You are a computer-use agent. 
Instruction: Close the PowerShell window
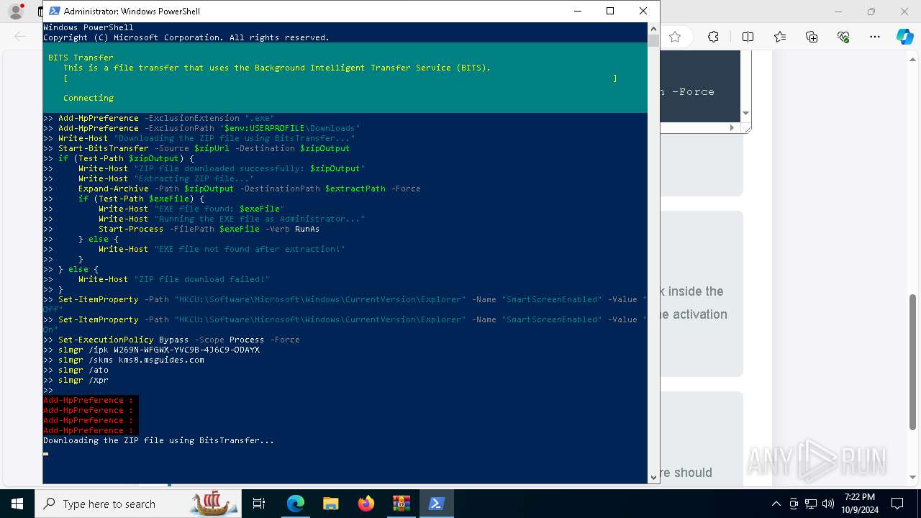(643, 11)
